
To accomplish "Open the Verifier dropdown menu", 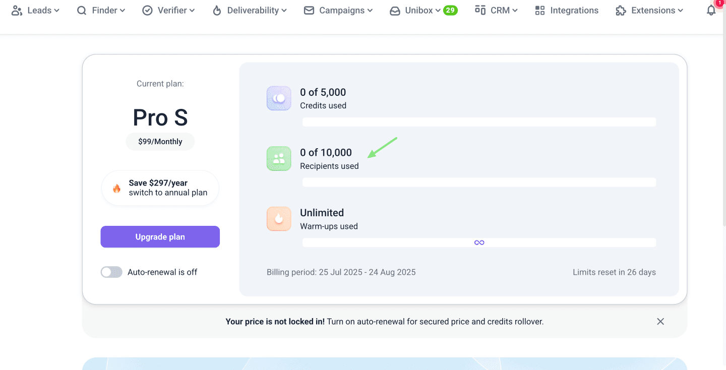I will tap(168, 11).
